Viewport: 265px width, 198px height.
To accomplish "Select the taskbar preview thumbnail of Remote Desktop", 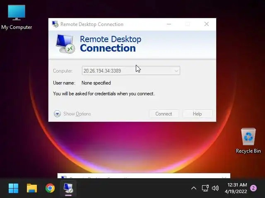I will pyautogui.click(x=144, y=176).
